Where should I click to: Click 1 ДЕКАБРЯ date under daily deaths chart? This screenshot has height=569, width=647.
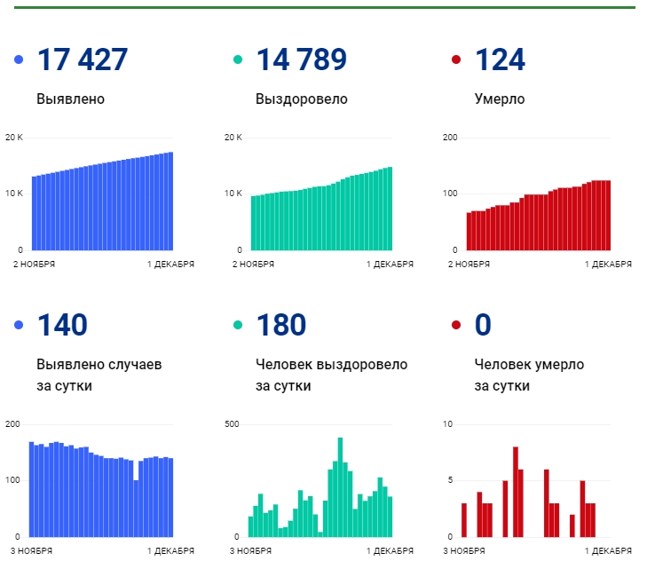[x=608, y=551]
